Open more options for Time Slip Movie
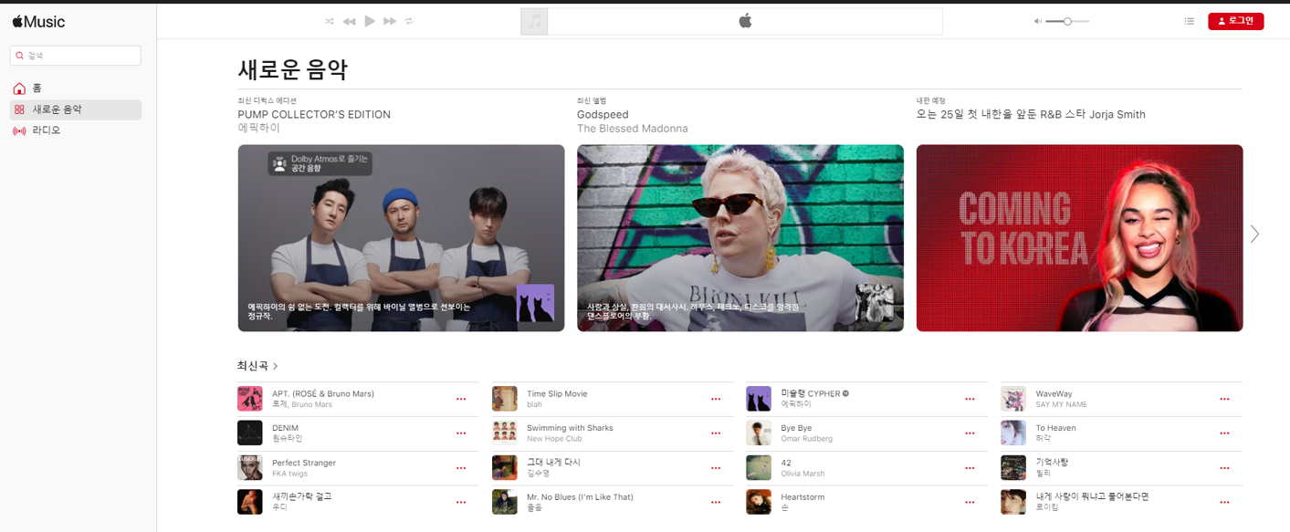The width and height of the screenshot is (1290, 532). tap(716, 400)
